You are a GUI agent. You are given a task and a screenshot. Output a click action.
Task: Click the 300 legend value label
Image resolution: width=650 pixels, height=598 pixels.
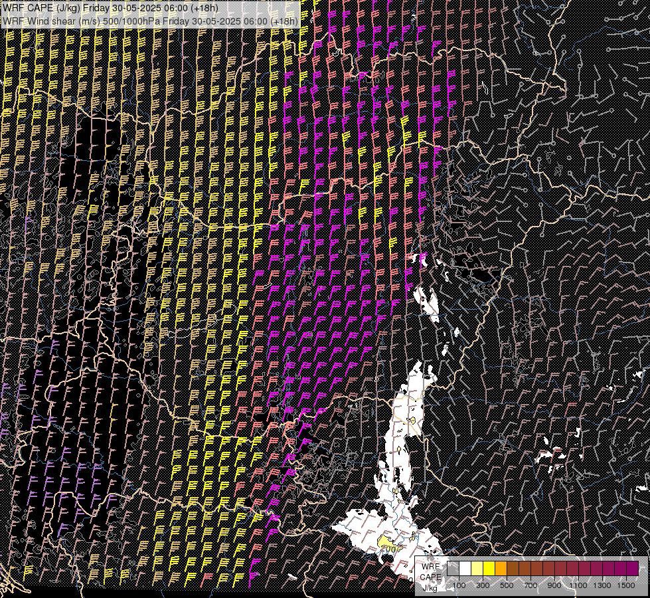click(483, 585)
